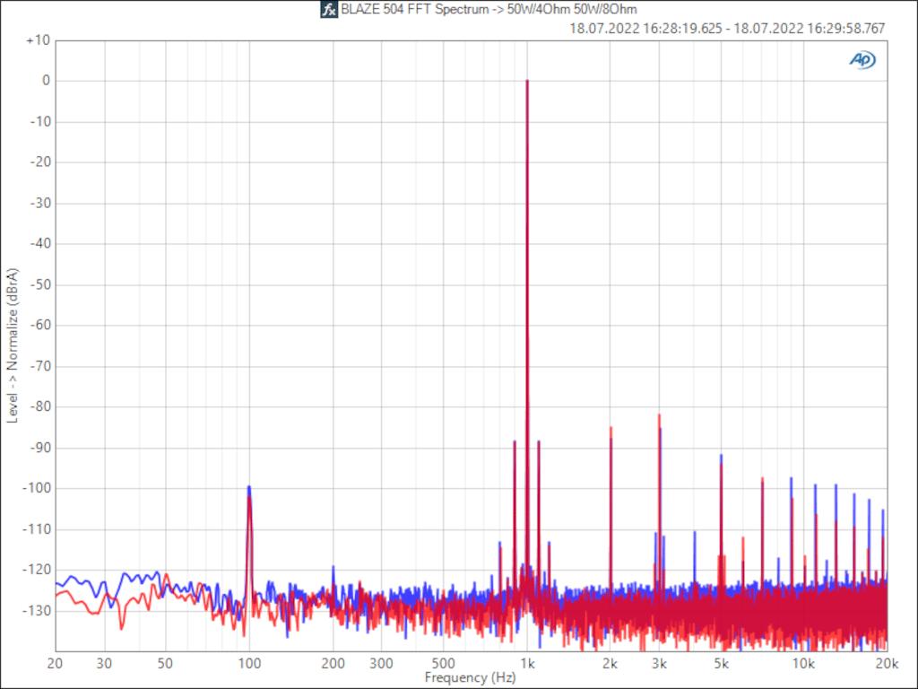
Task: Click the 50 label on the frequency axis
Action: coord(165,664)
